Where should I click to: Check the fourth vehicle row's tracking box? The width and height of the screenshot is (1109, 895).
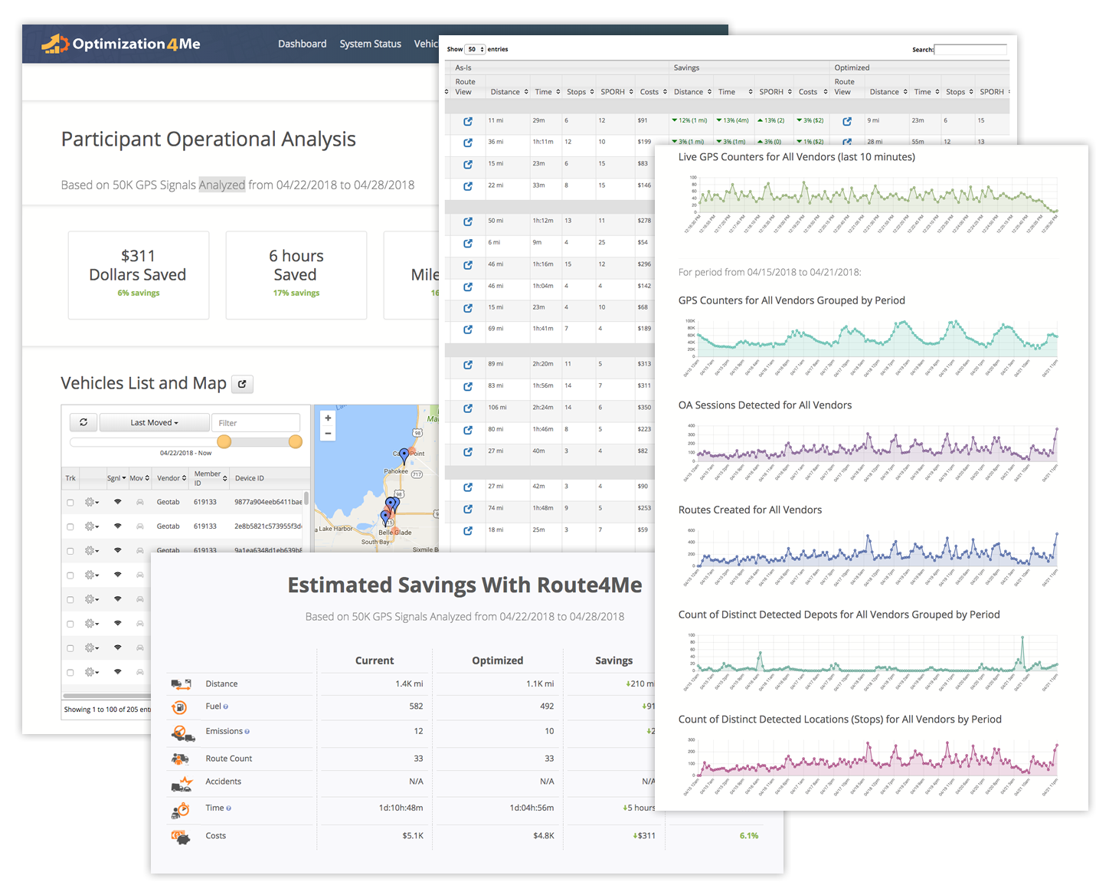pos(70,575)
